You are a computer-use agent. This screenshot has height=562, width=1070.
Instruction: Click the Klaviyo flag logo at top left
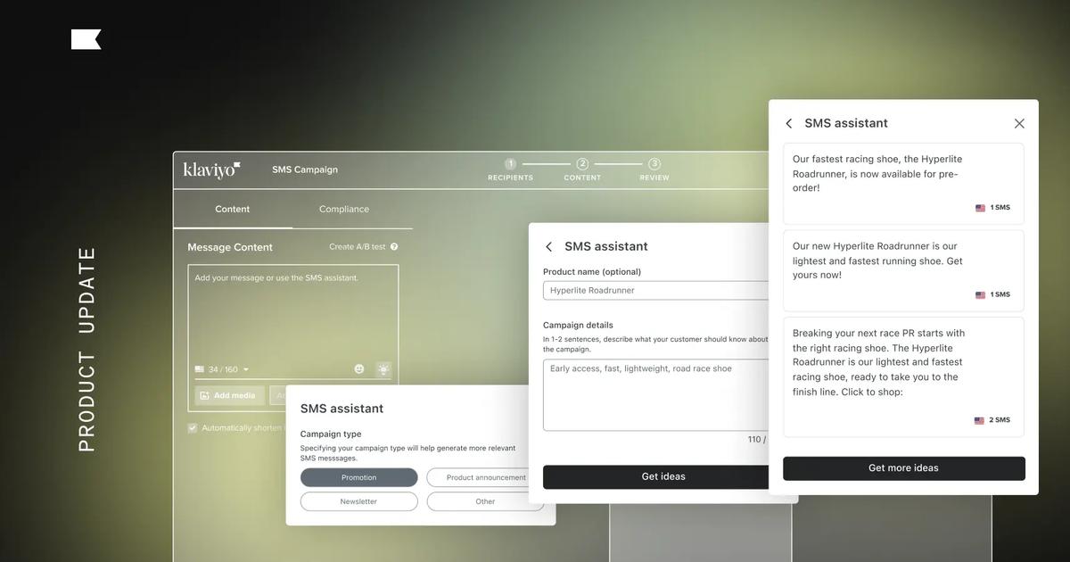pyautogui.click(x=86, y=39)
